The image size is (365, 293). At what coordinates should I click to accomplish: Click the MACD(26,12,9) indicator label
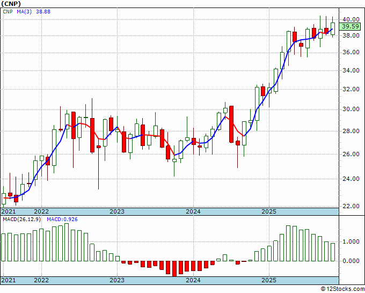pyautogui.click(x=21, y=219)
